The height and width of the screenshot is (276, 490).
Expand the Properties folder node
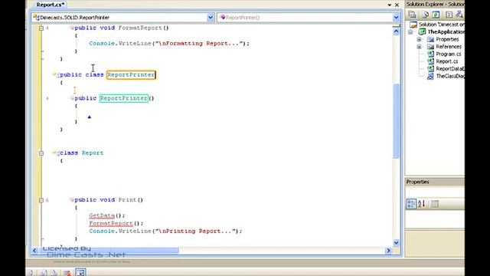click(x=419, y=39)
